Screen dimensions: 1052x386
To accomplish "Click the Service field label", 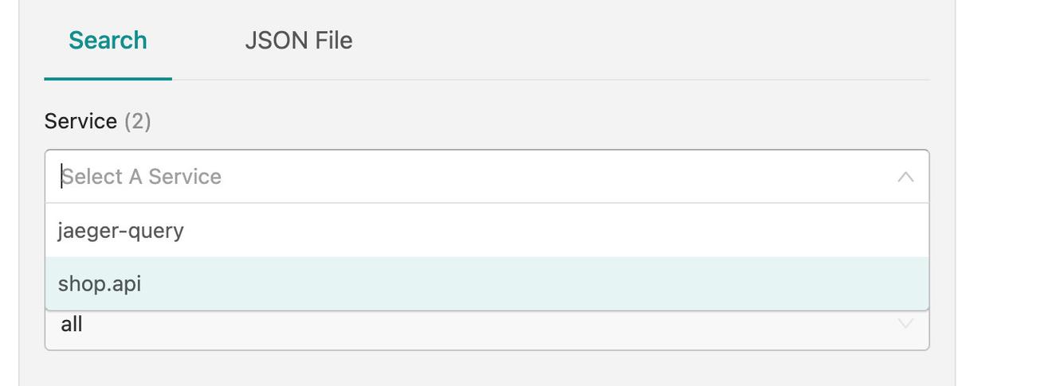I will (80, 121).
